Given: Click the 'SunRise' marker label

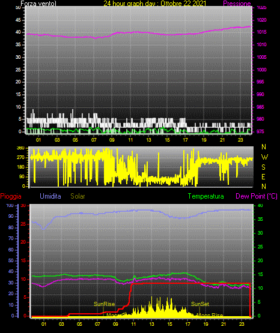Looking at the screenshot, I should (105, 304).
